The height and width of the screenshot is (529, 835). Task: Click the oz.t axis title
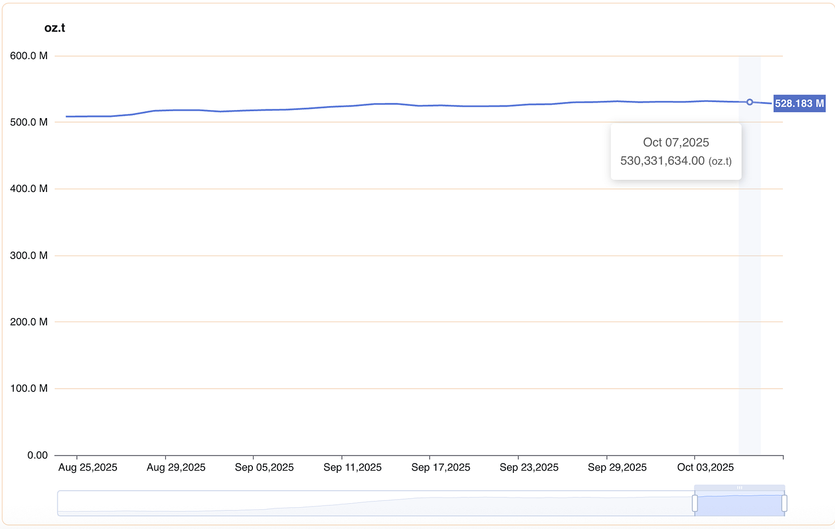pos(54,28)
